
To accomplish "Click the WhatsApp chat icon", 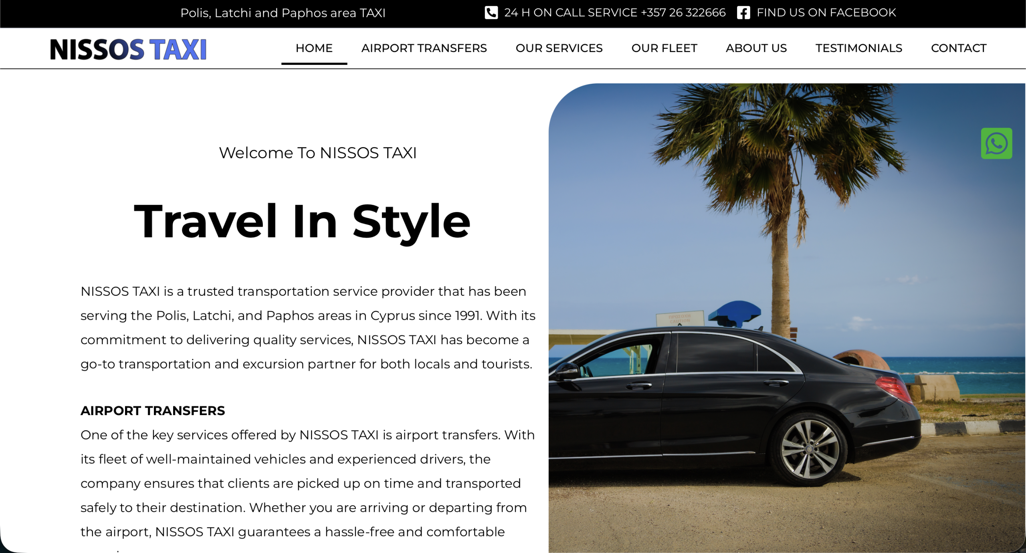I will pos(996,143).
